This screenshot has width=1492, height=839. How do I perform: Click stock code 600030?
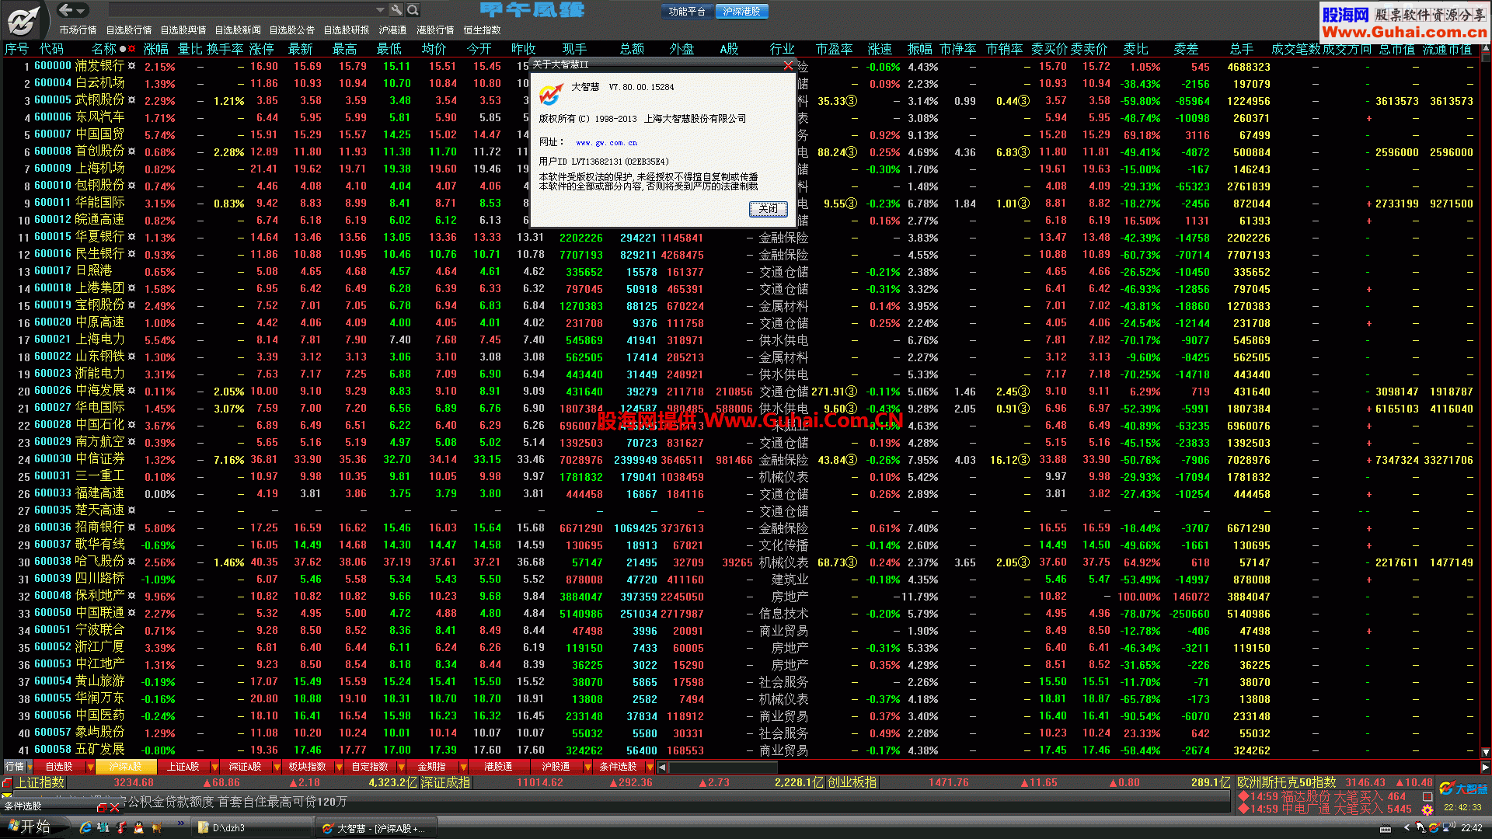(x=53, y=460)
